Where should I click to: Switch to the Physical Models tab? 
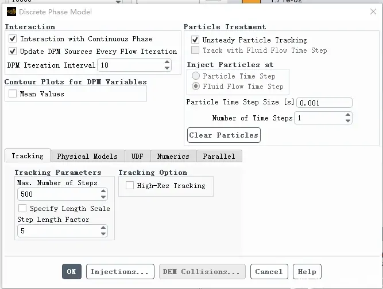pyautogui.click(x=87, y=156)
